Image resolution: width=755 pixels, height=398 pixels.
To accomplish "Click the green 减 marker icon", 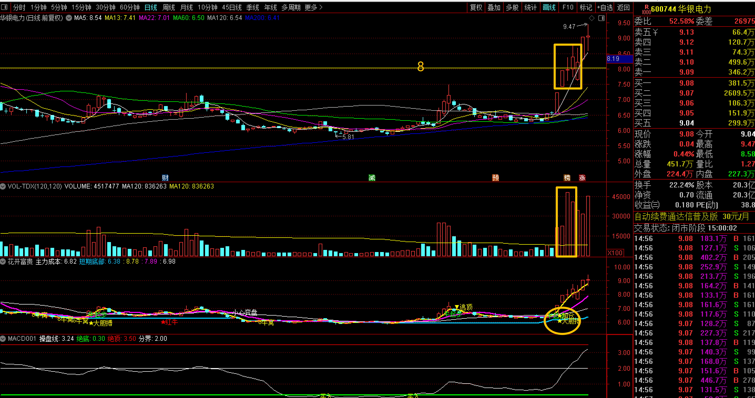I will (x=372, y=178).
